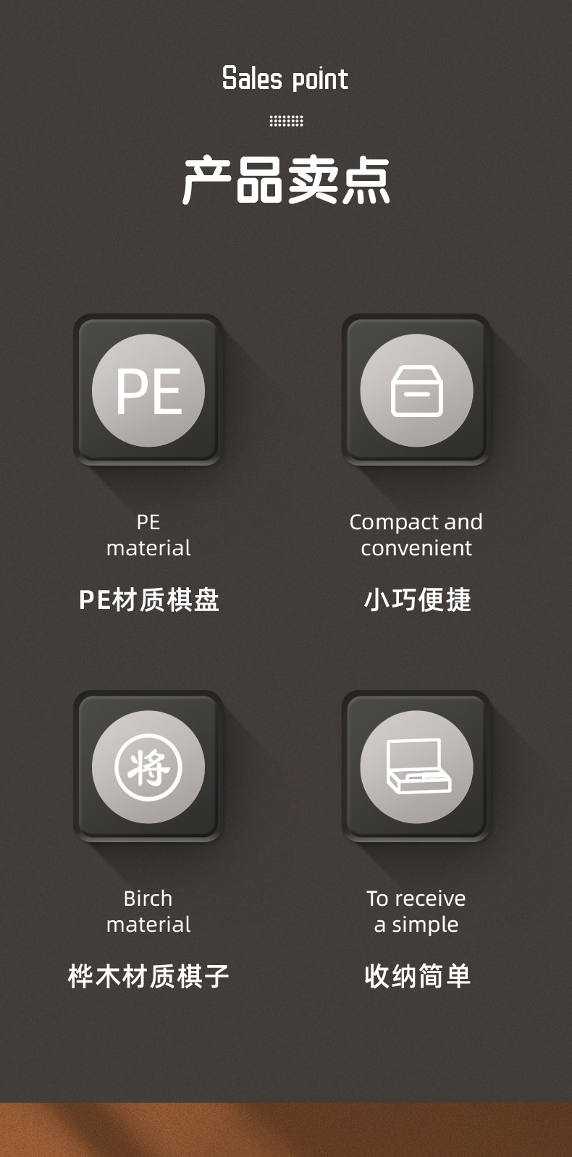
Task: Click the 小巧便捷 label
Action: pos(417,599)
